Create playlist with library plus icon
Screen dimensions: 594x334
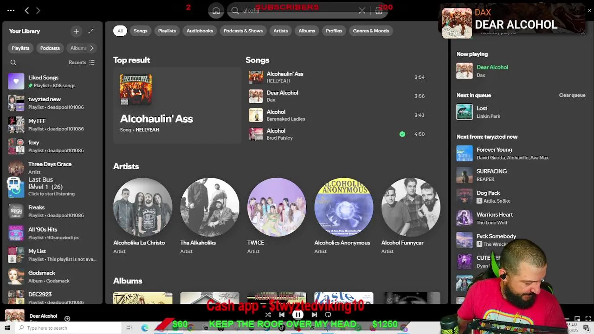76,31
